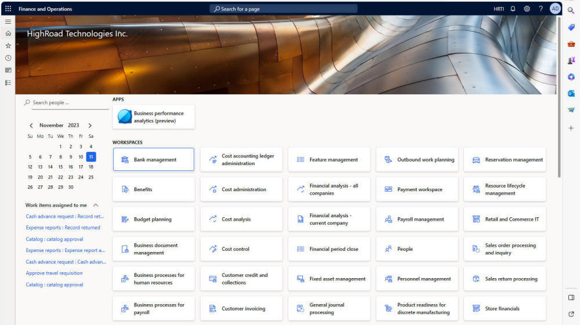Open the help question mark

tap(541, 9)
